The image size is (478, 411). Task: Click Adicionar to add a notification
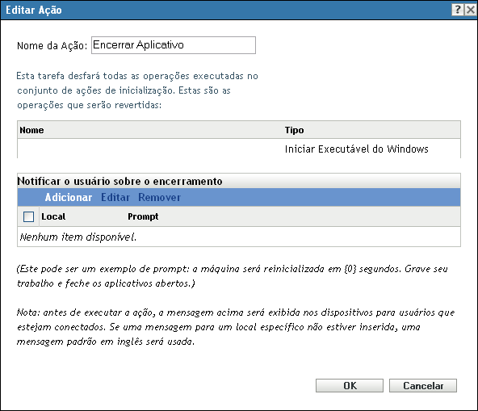tap(69, 197)
